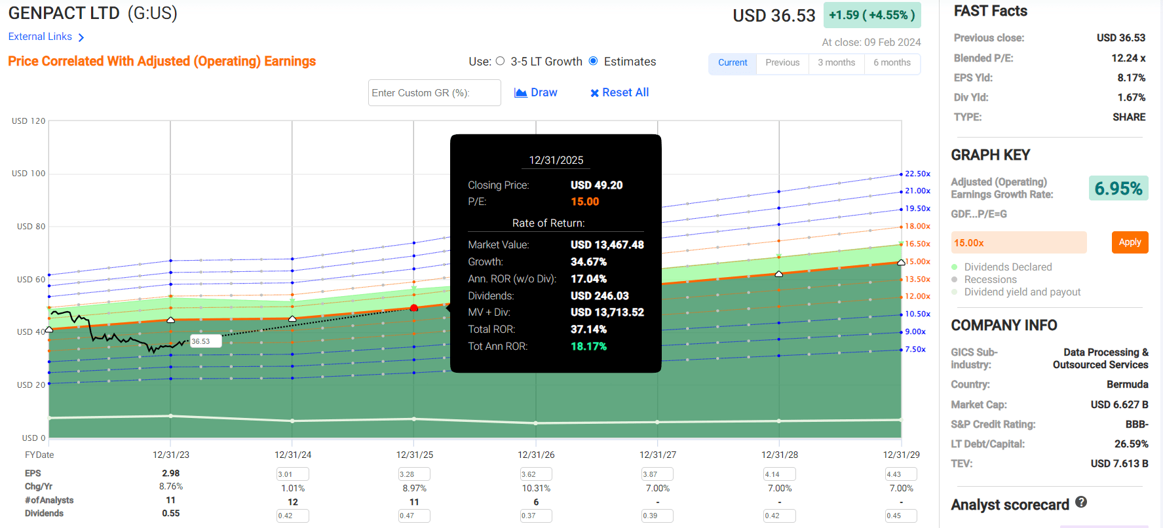Edit the 12/31/25 EPS field 3.28

tap(414, 474)
